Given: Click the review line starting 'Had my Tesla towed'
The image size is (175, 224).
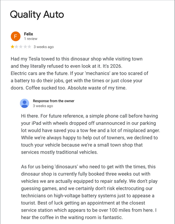Looking at the screenshot, I should 76,59.
